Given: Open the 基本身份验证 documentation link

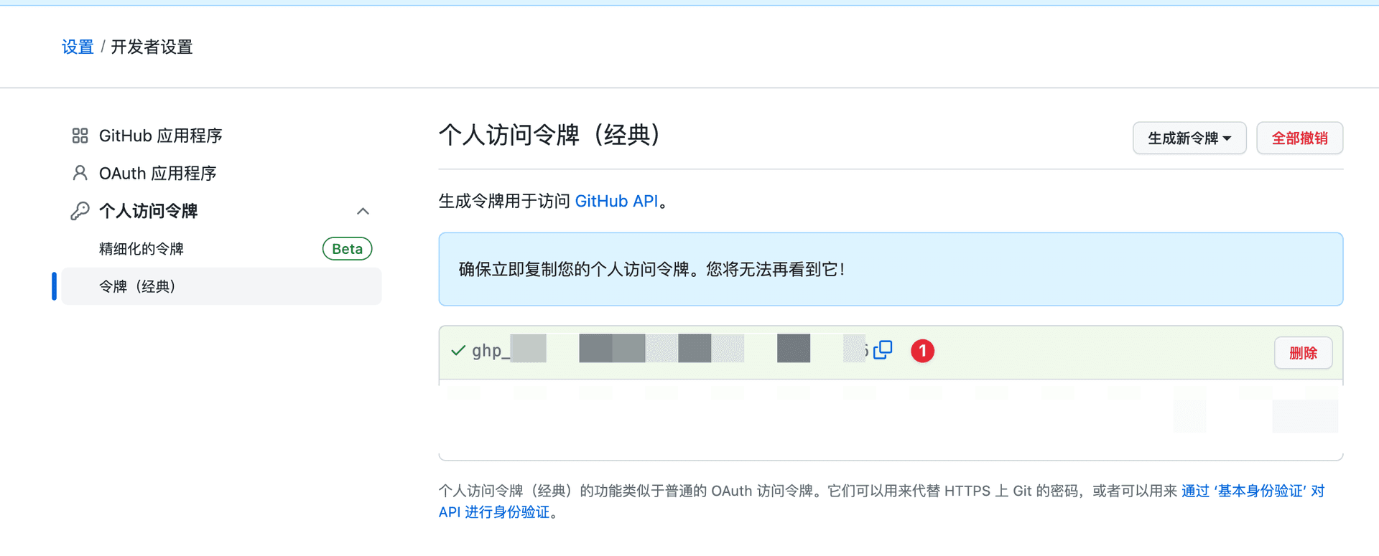Looking at the screenshot, I should click(x=1252, y=491).
